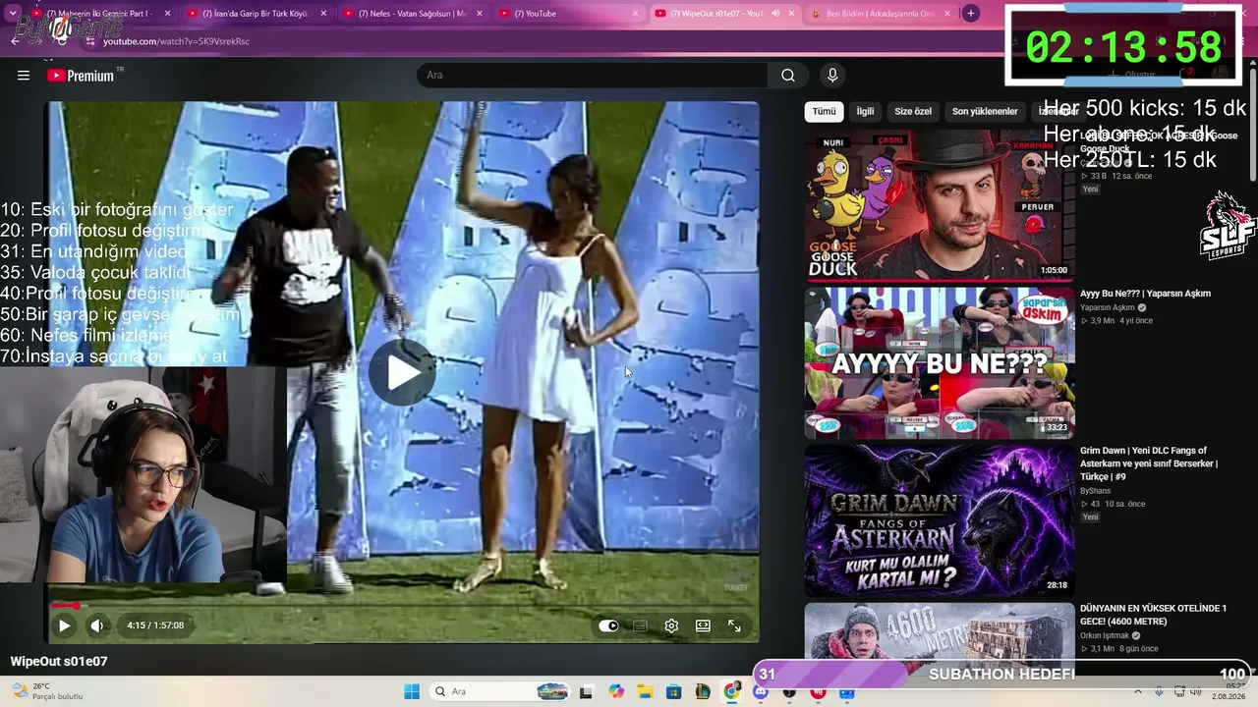The image size is (1258, 707).
Task: Click the video title 'WipeOut s01e07'
Action: click(59, 662)
